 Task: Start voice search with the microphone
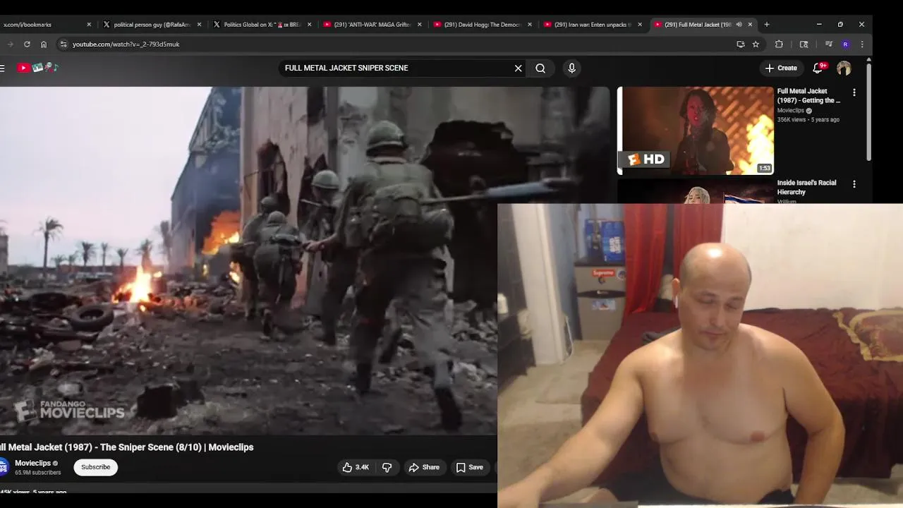click(571, 68)
